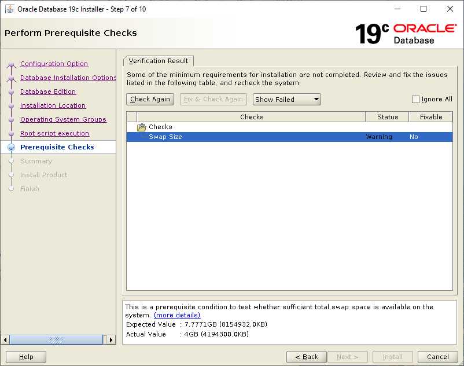Image resolution: width=464 pixels, height=366 pixels.
Task: Cancel the installation
Action: (438, 357)
